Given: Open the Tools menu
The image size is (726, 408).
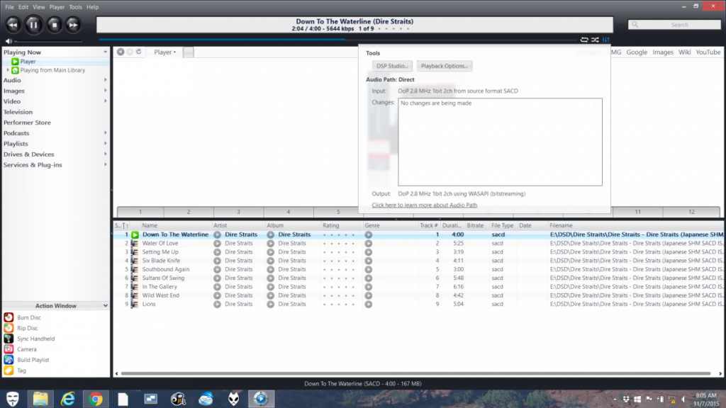Looking at the screenshot, I should point(75,7).
